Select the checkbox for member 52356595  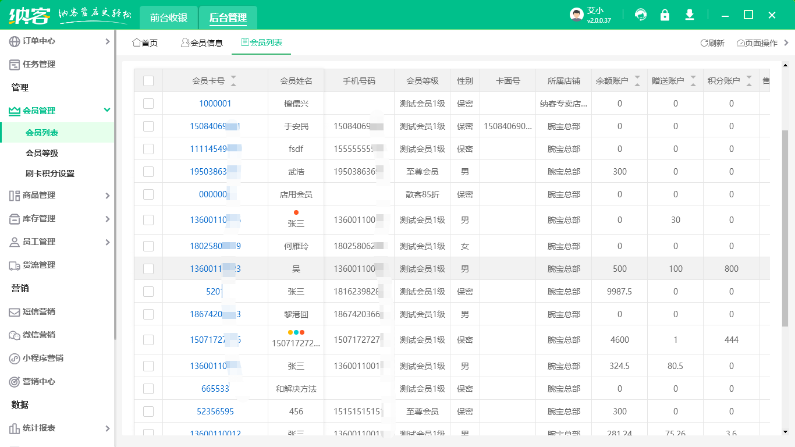point(148,411)
